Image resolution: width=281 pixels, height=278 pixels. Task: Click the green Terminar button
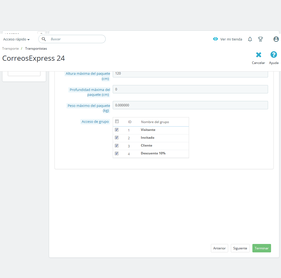click(x=262, y=248)
